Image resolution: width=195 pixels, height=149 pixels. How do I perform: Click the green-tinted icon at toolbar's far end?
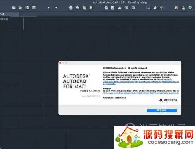click(190, 8)
